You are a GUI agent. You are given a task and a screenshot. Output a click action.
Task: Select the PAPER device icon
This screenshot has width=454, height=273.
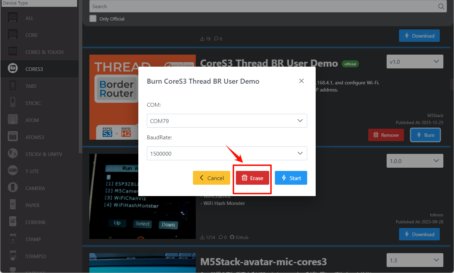(x=13, y=205)
